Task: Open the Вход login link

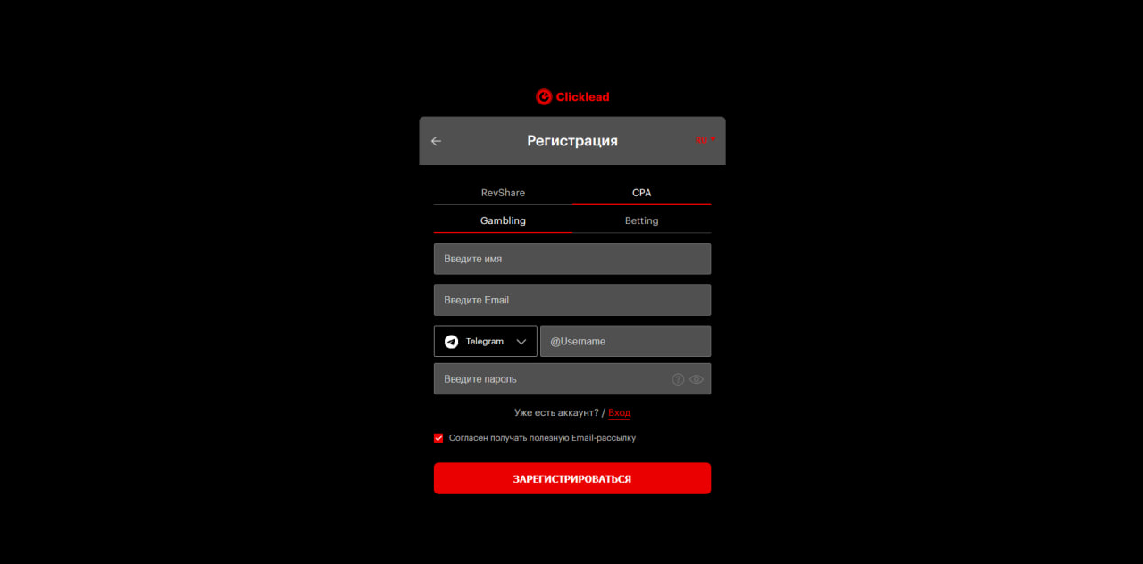Action: [619, 412]
